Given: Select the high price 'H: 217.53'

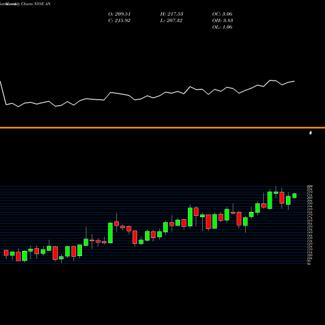Looking at the screenshot, I should [172, 14].
